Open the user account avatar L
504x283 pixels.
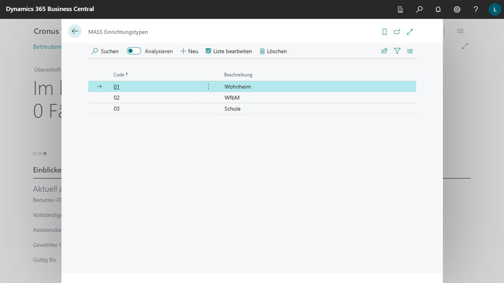[495, 9]
